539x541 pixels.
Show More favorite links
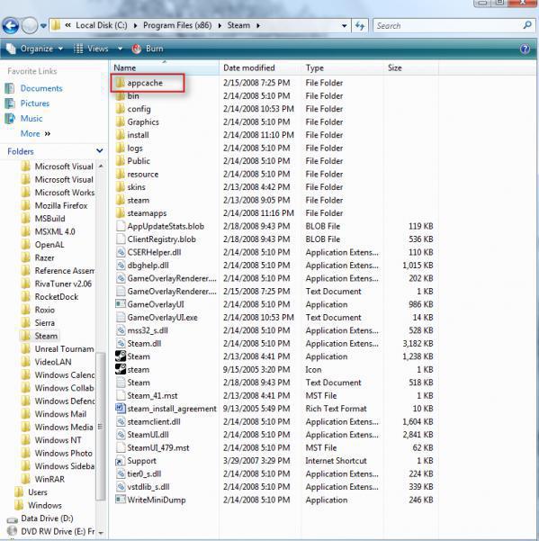35,133
